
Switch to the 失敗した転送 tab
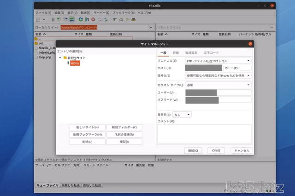(x=71, y=185)
